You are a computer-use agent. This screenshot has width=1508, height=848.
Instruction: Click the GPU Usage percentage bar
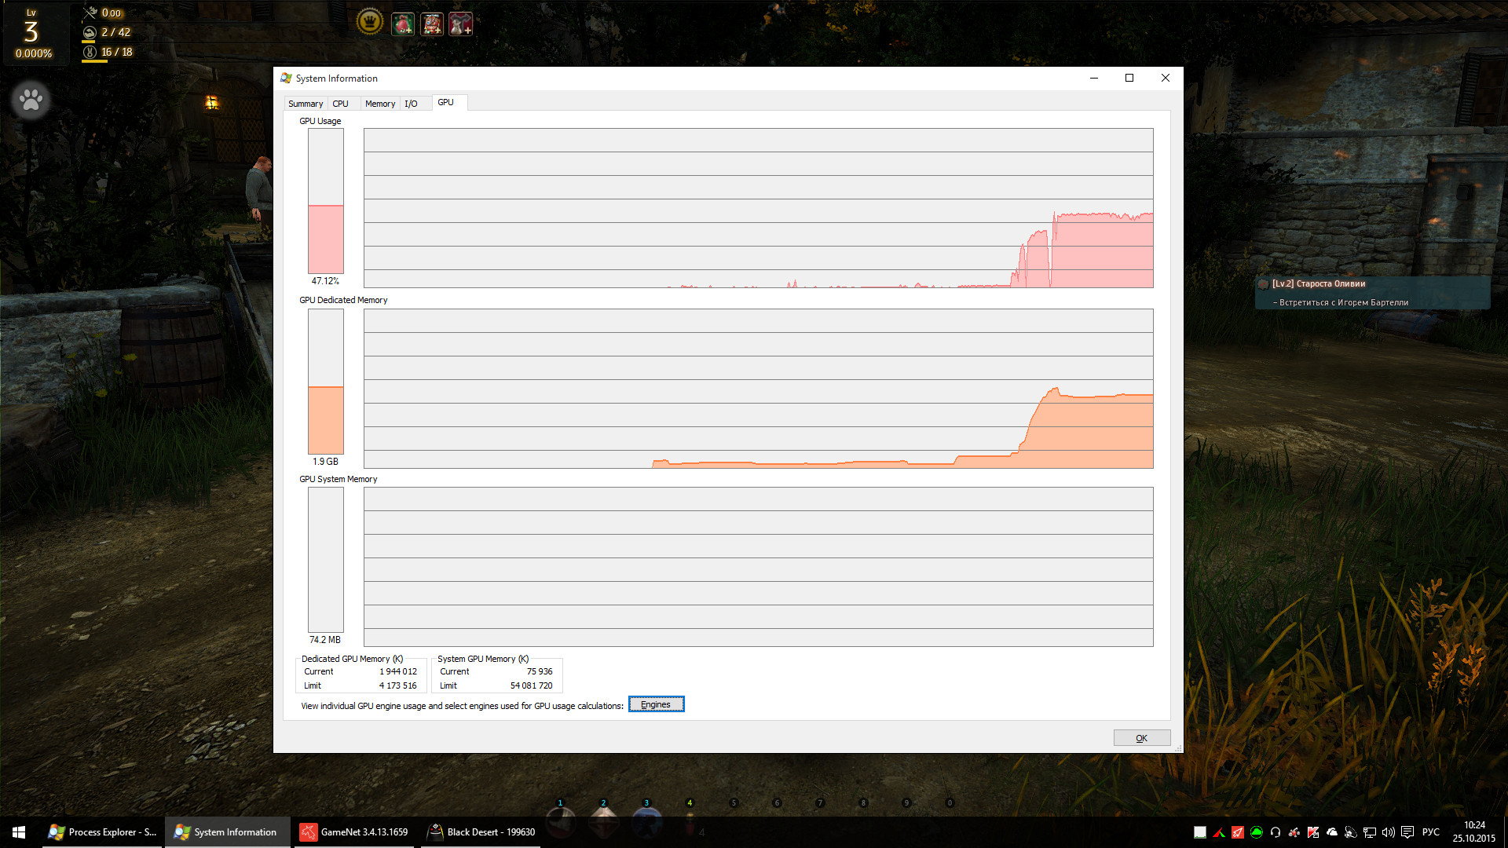coord(326,201)
